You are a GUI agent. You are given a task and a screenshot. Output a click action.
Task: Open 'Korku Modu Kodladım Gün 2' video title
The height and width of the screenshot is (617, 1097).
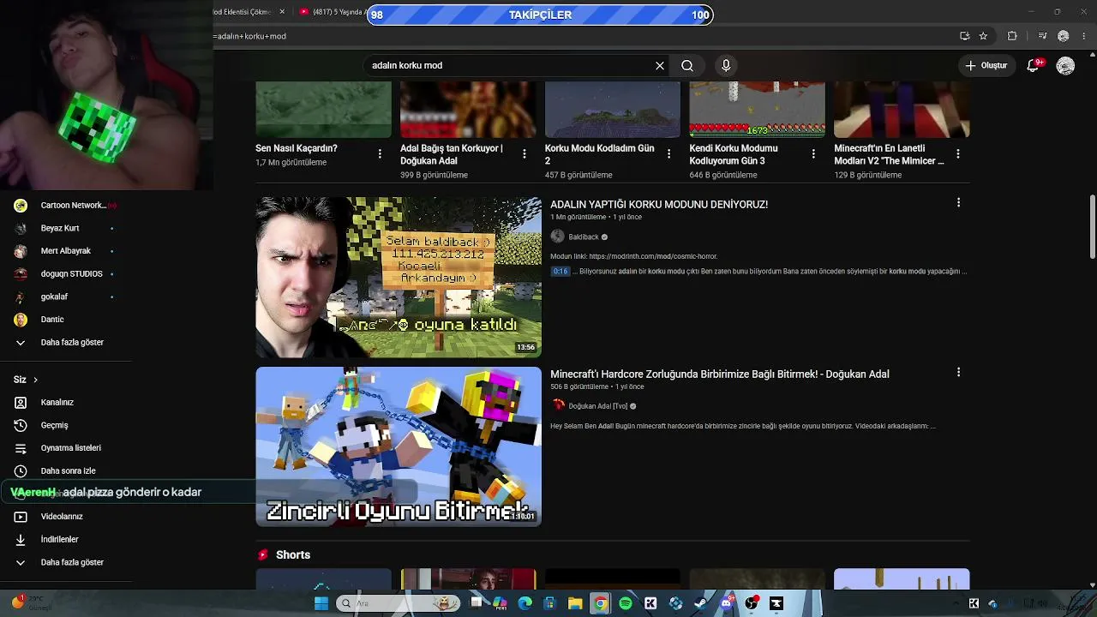[600, 154]
